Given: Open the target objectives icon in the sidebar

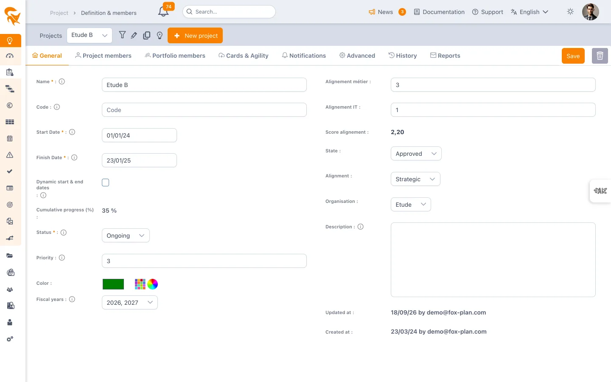Looking at the screenshot, I should coord(10,205).
